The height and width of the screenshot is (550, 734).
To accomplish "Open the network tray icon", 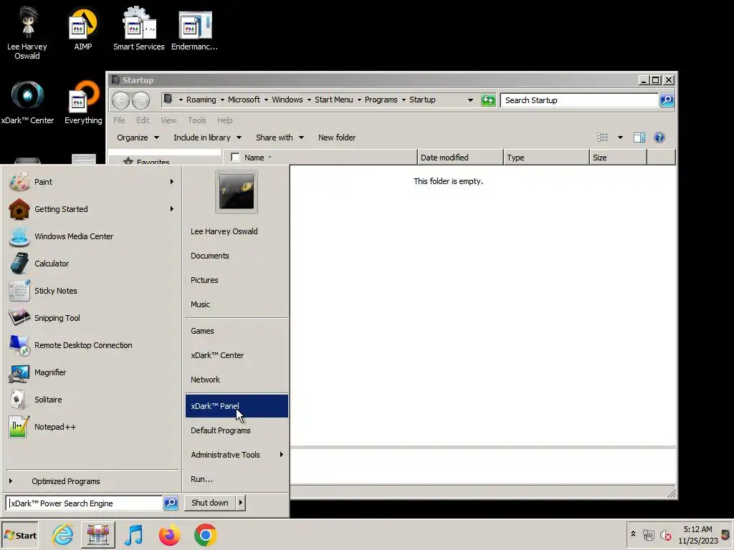I will point(648,535).
